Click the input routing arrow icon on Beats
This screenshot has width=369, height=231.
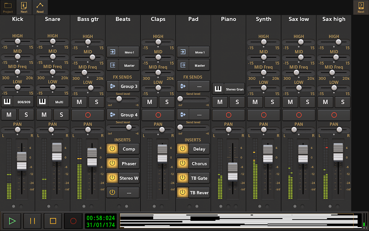pos(112,52)
